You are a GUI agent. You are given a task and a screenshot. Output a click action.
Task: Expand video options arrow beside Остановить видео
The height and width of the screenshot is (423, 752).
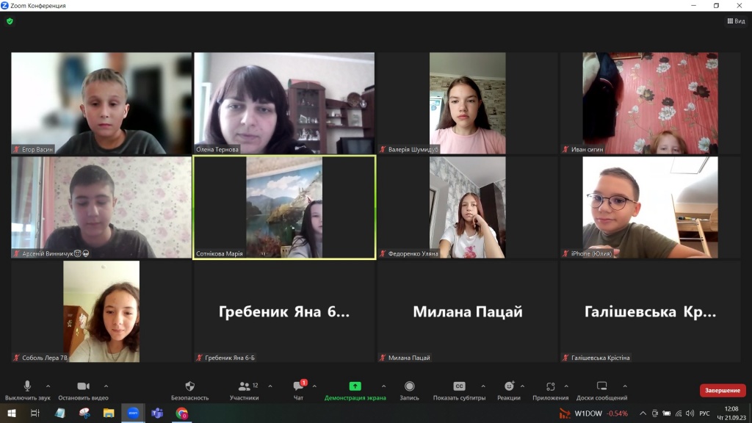click(x=106, y=386)
